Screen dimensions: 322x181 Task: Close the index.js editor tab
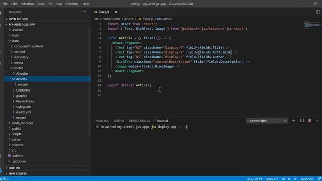coord(116,12)
